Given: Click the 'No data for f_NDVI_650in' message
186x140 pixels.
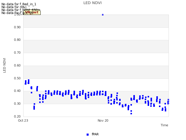Looking at the screenshot, I should coord(21,10).
